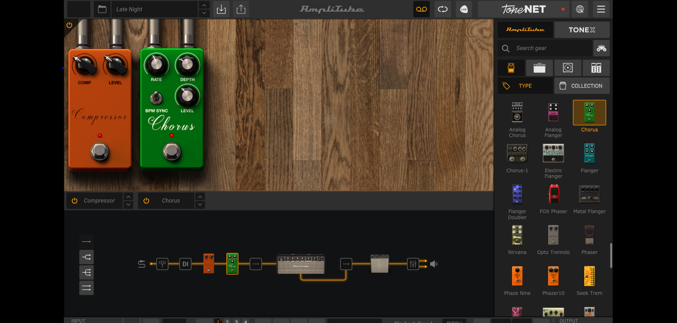Open the hamburger main menu
Viewport: 677px width, 323px height.
coord(601,9)
